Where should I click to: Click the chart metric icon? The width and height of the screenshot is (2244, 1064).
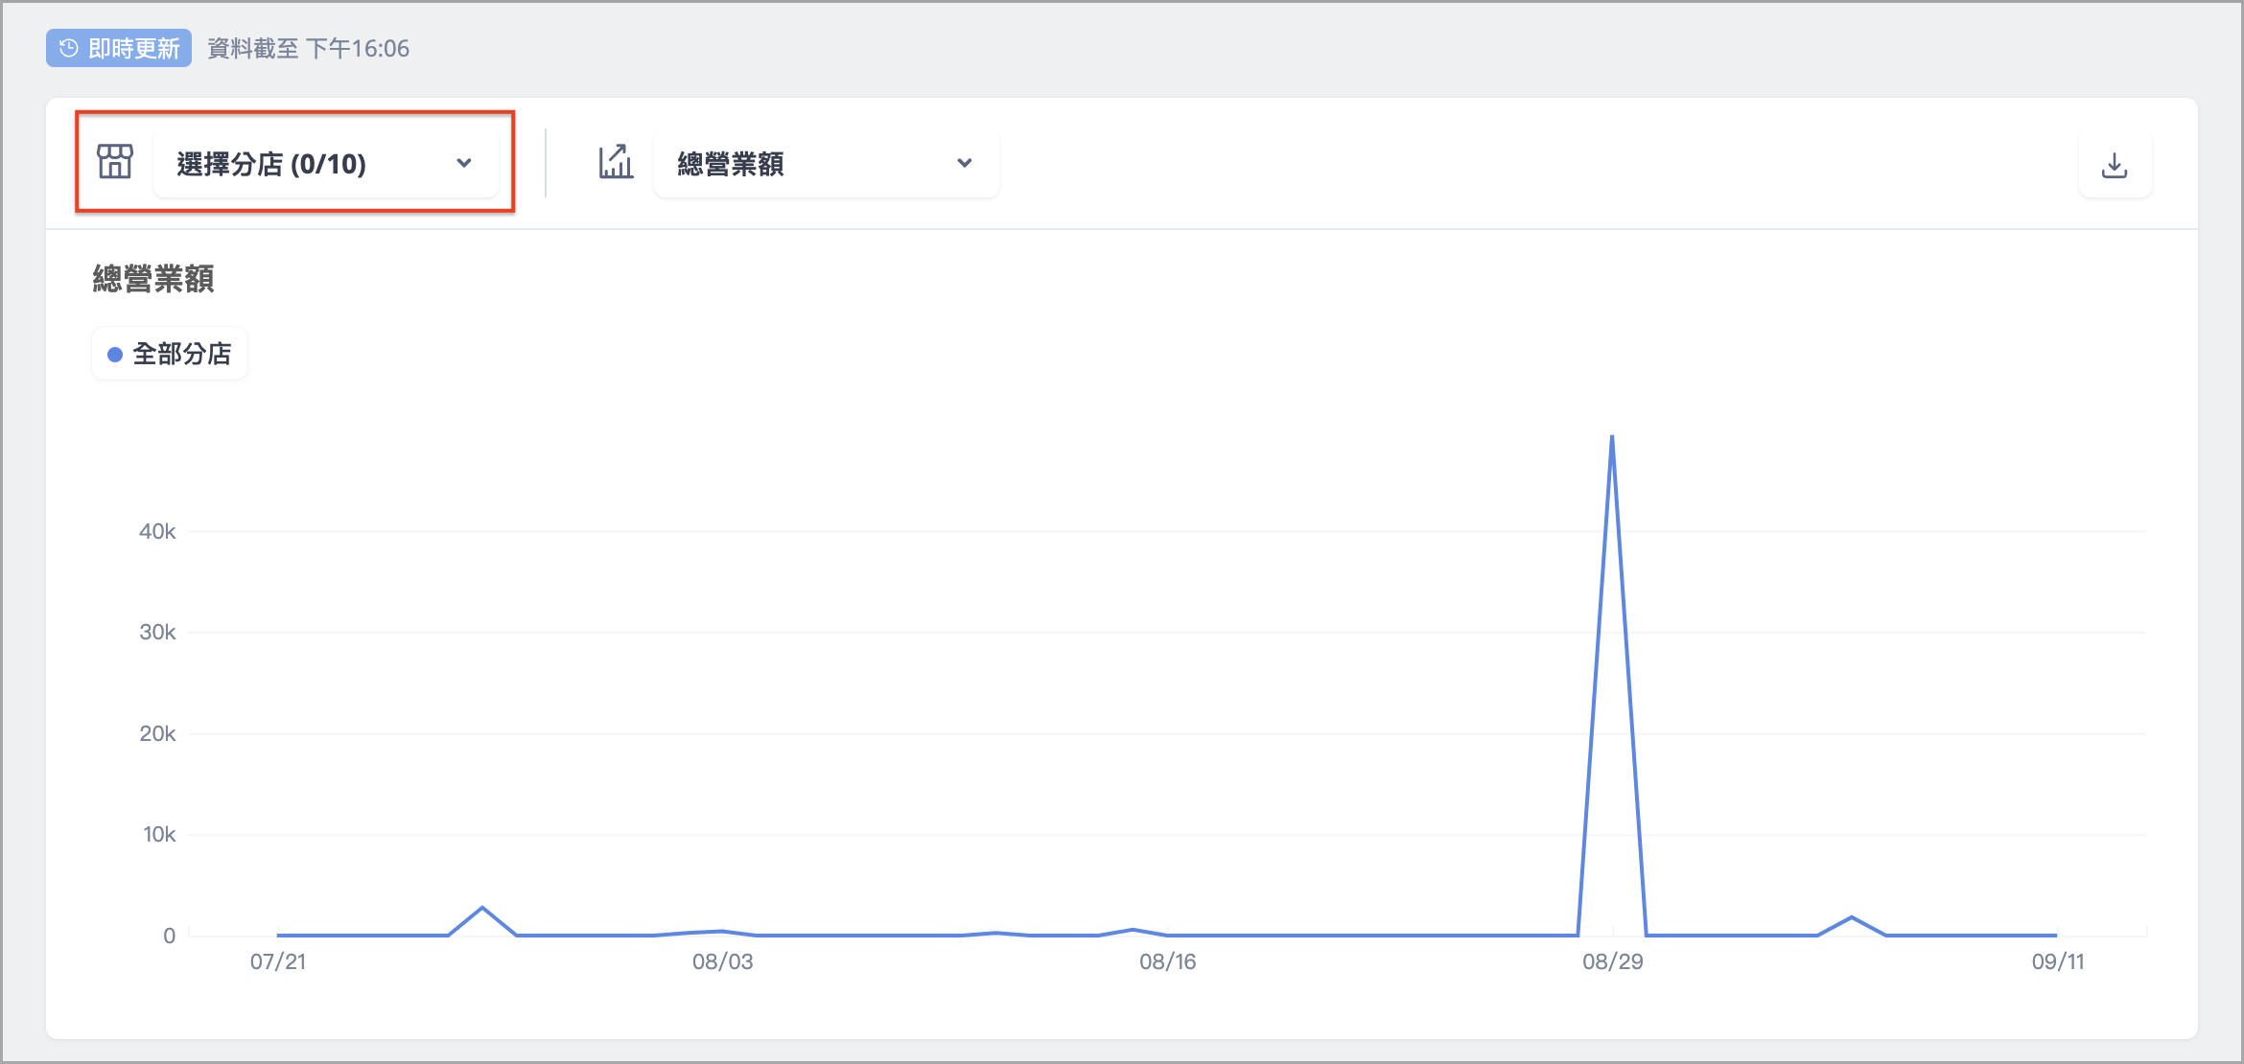(x=616, y=162)
